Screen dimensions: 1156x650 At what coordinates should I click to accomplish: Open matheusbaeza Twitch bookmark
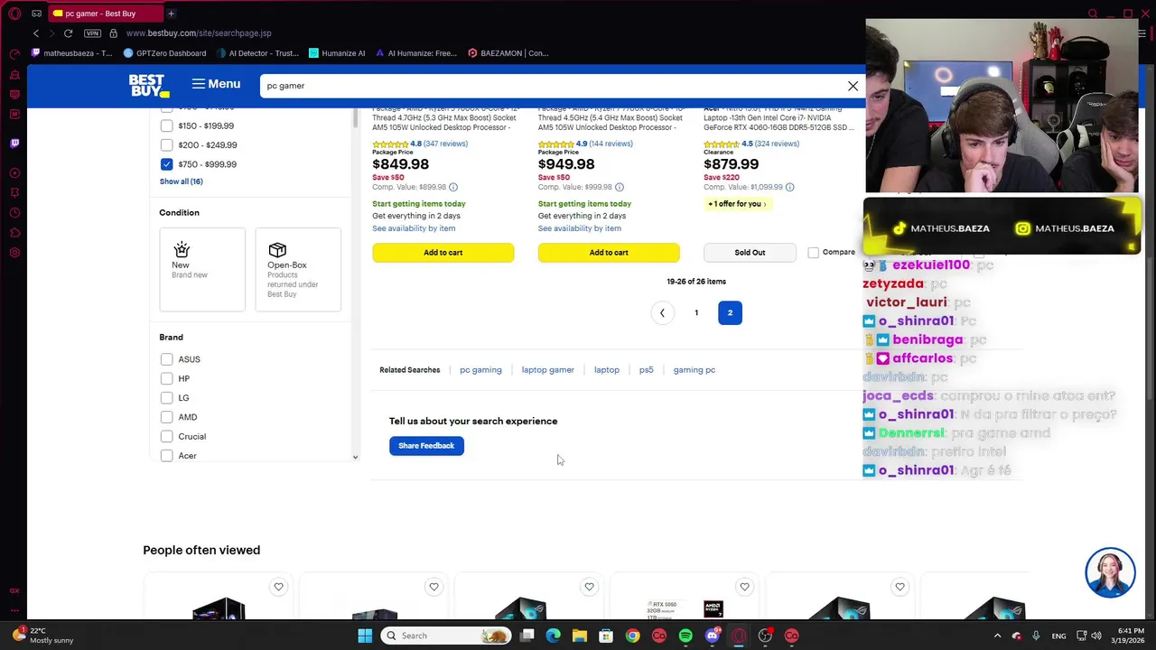[71, 53]
